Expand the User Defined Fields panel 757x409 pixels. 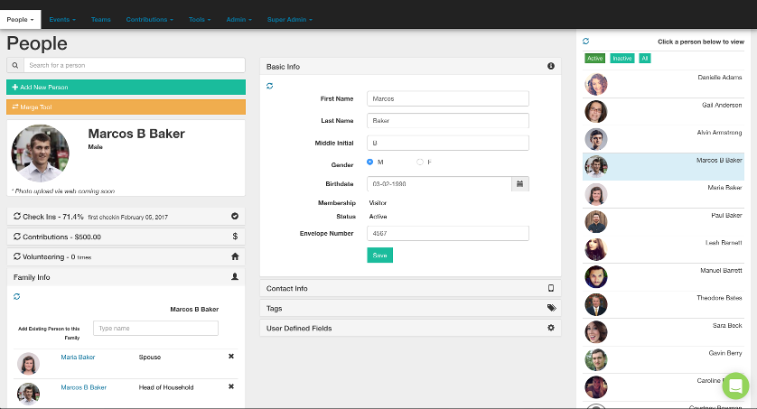click(x=410, y=328)
